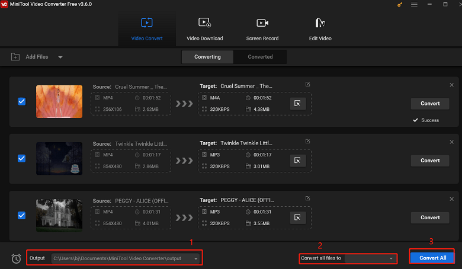Screen dimensions: 462x269
Task: Expand the Convert all files to dropdown
Action: pos(370,258)
